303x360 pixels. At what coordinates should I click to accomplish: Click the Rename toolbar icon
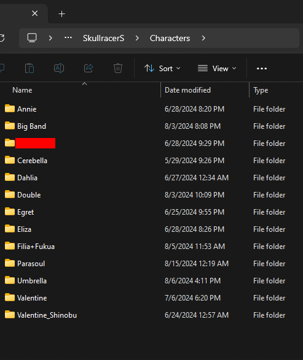click(59, 68)
